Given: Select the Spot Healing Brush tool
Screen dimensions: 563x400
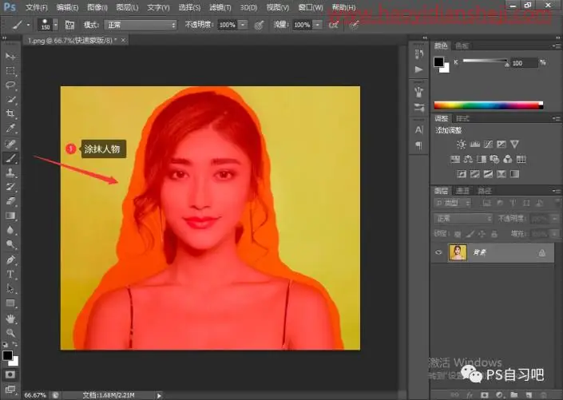Looking at the screenshot, I should [x=10, y=144].
